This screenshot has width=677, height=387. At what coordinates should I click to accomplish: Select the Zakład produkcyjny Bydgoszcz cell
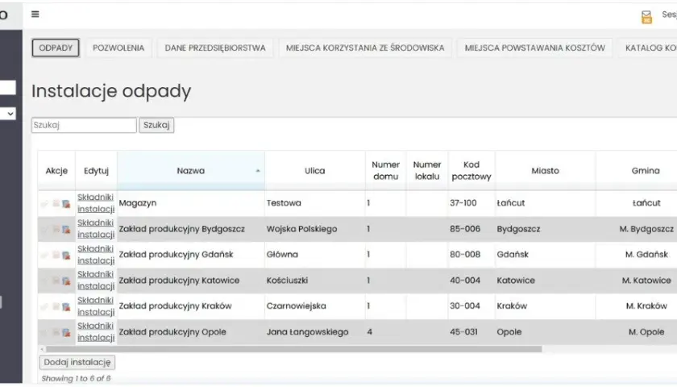(191, 229)
